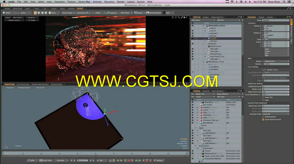Viewport: 294px width, 164px height.
Task: Switch to the Model Quad layout tab
Action: [x=18, y=8]
